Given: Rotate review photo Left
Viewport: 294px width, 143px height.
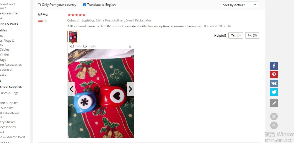Looking at the screenshot, I should 76,46.
